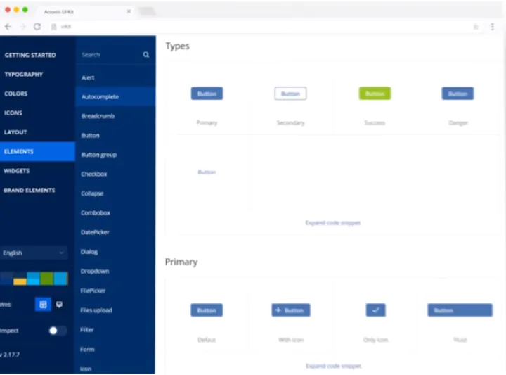Expand code snippet under Types section
Image resolution: width=506 pixels, height=375 pixels.
pyautogui.click(x=333, y=223)
